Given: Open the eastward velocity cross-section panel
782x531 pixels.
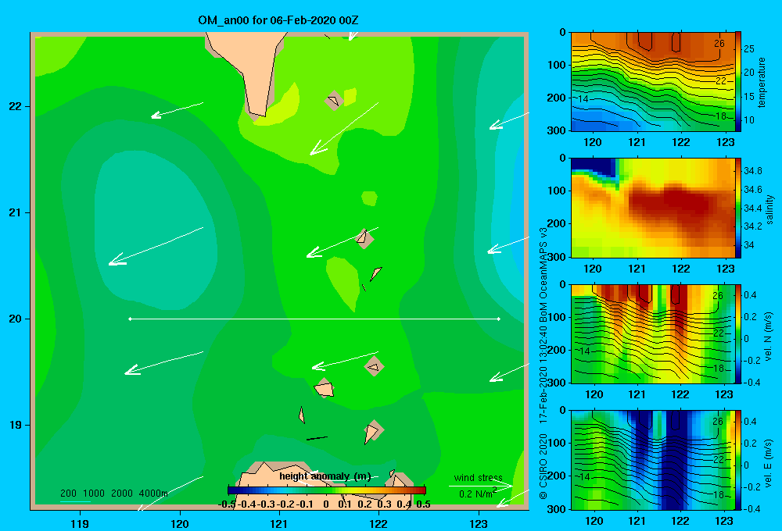Looking at the screenshot, I should (652, 460).
